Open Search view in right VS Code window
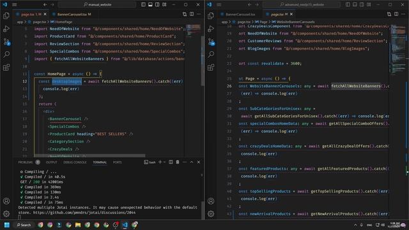Viewport: 409px width, 230px height. click(211, 54)
